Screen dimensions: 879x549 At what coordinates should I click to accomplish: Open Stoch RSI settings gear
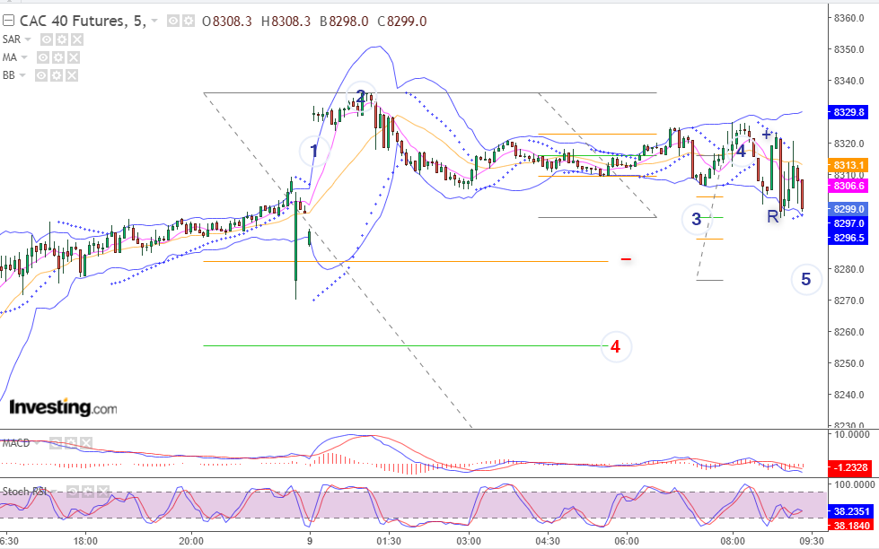click(x=88, y=492)
